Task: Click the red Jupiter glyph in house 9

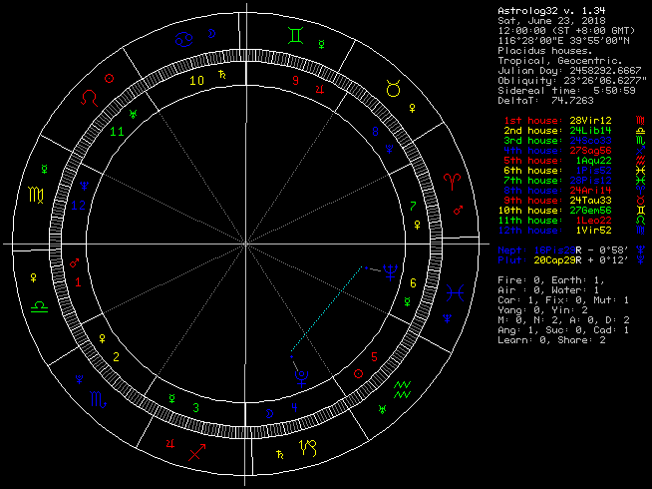Action: click(320, 89)
